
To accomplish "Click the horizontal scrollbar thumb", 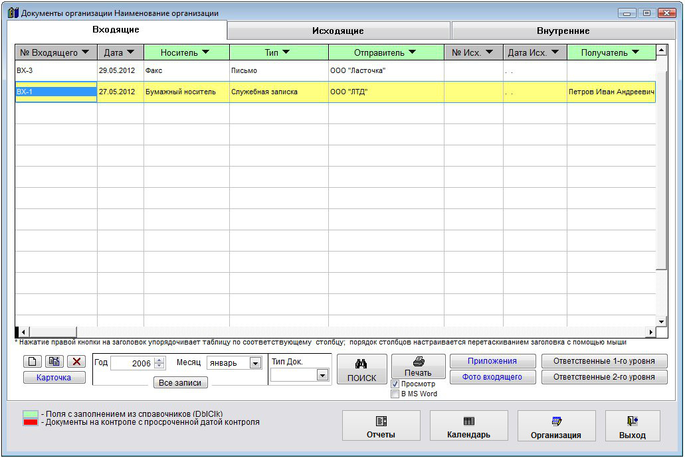I will (53, 332).
